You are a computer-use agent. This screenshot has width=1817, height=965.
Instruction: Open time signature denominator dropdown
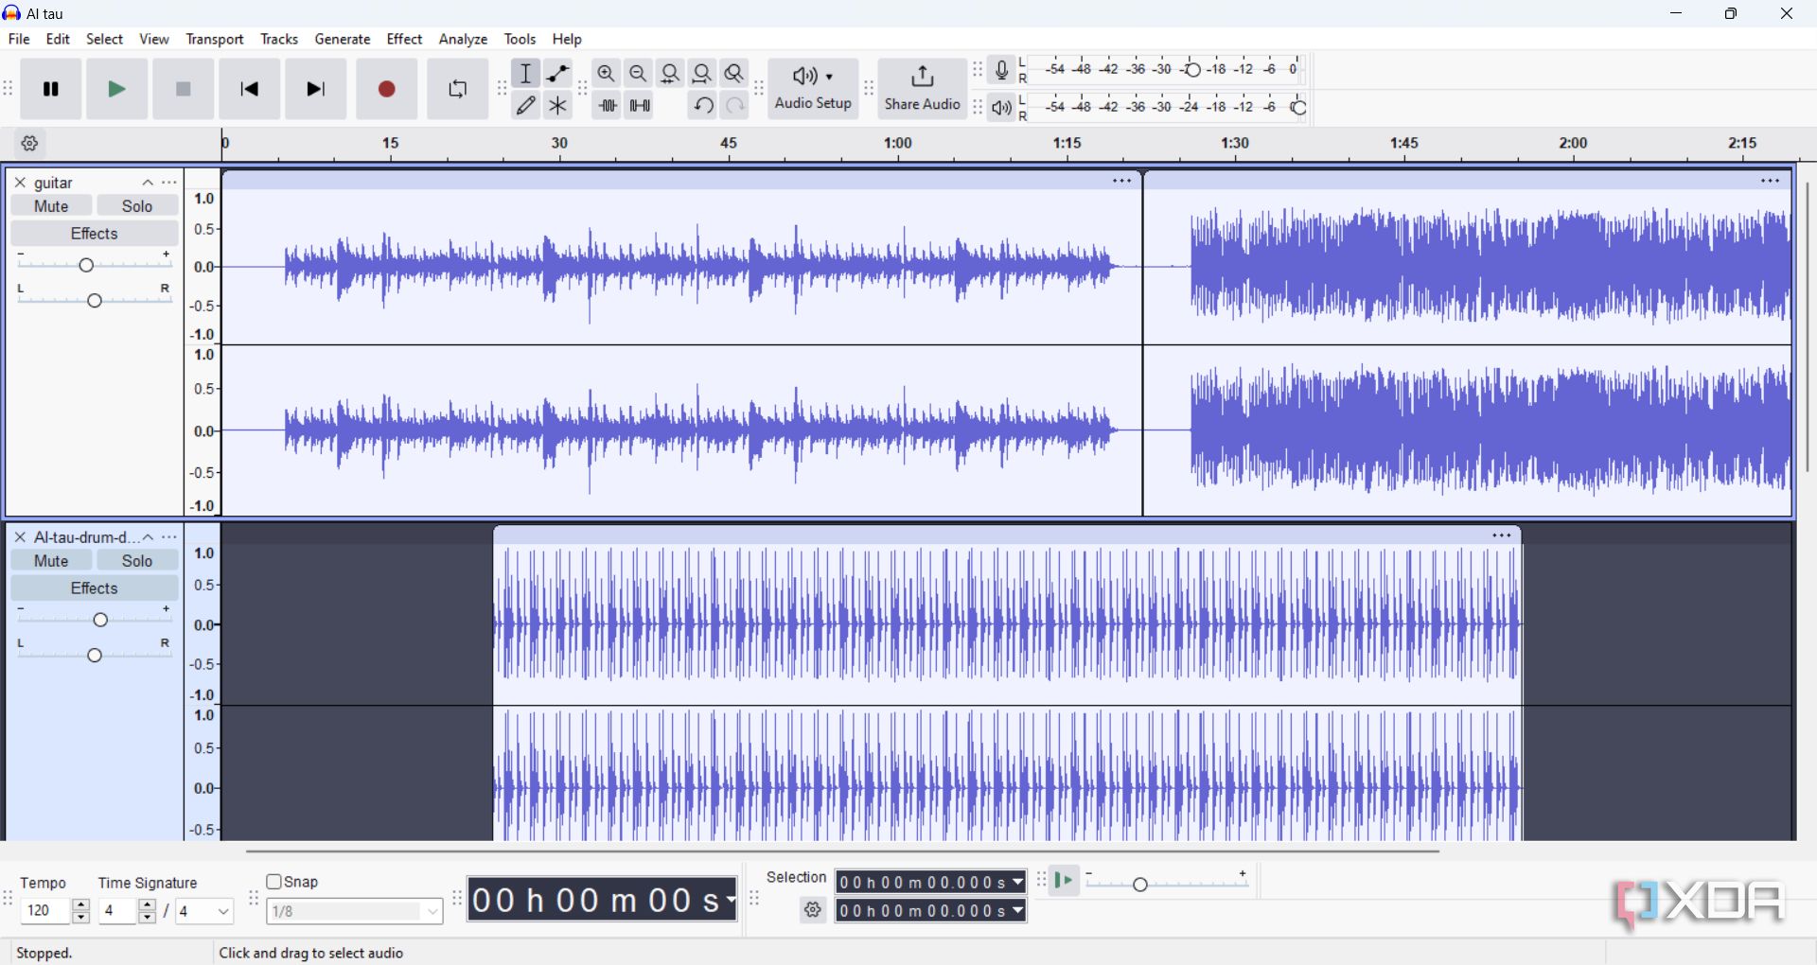205,912
